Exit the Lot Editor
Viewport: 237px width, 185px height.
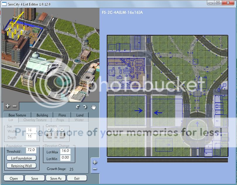(77, 178)
